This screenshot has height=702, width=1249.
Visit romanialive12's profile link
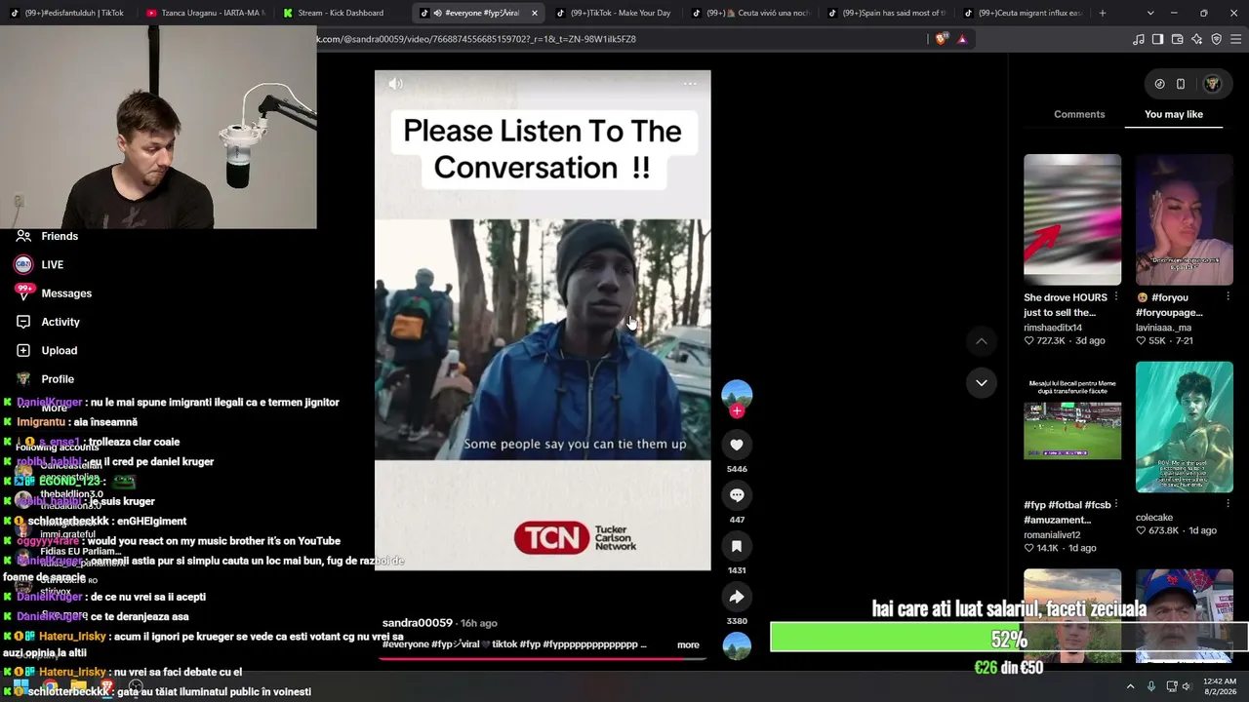click(1052, 535)
